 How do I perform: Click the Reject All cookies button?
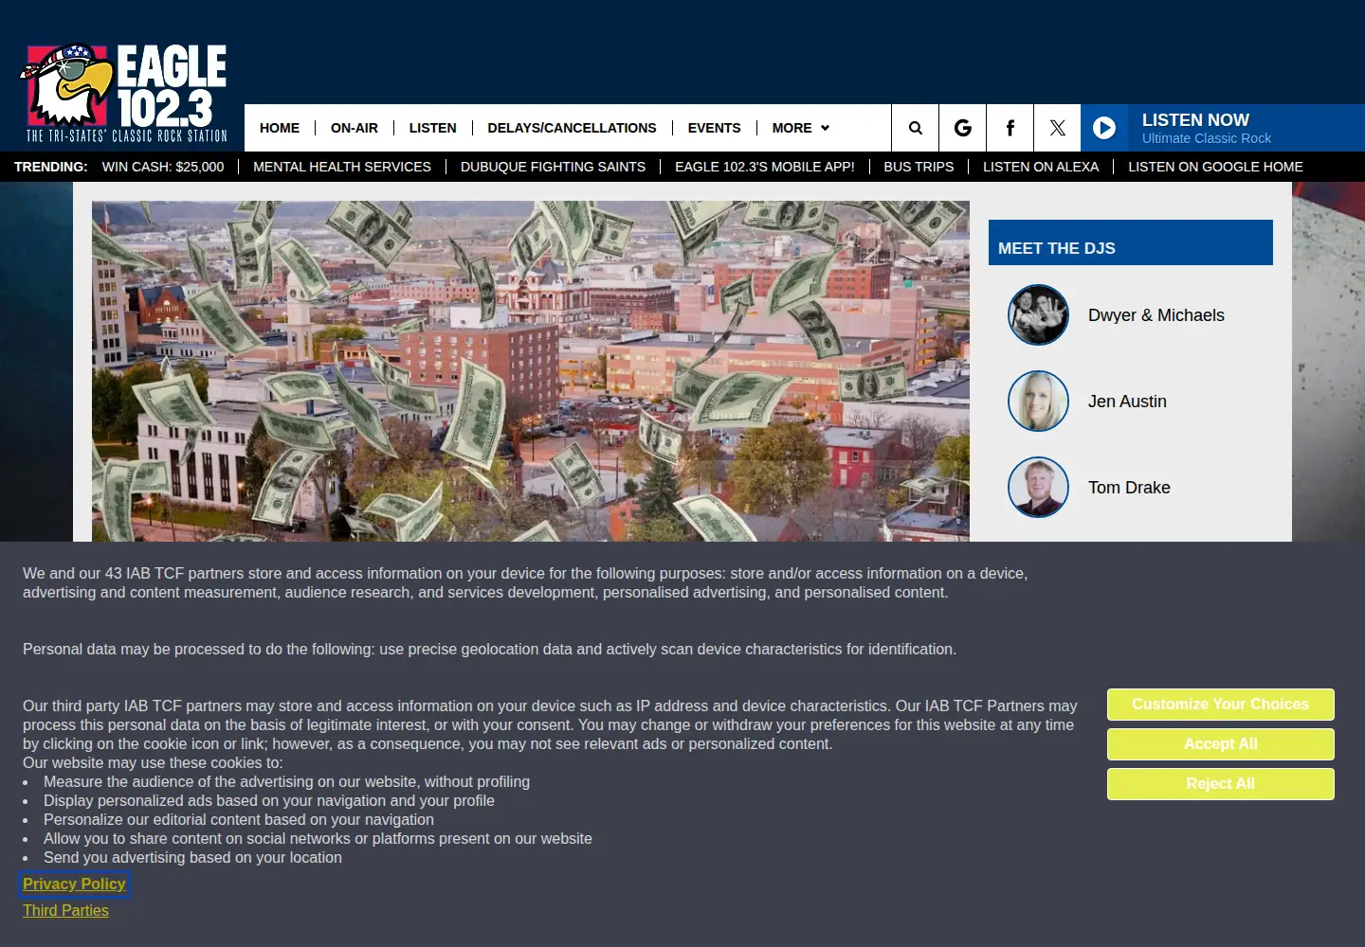[1220, 784]
